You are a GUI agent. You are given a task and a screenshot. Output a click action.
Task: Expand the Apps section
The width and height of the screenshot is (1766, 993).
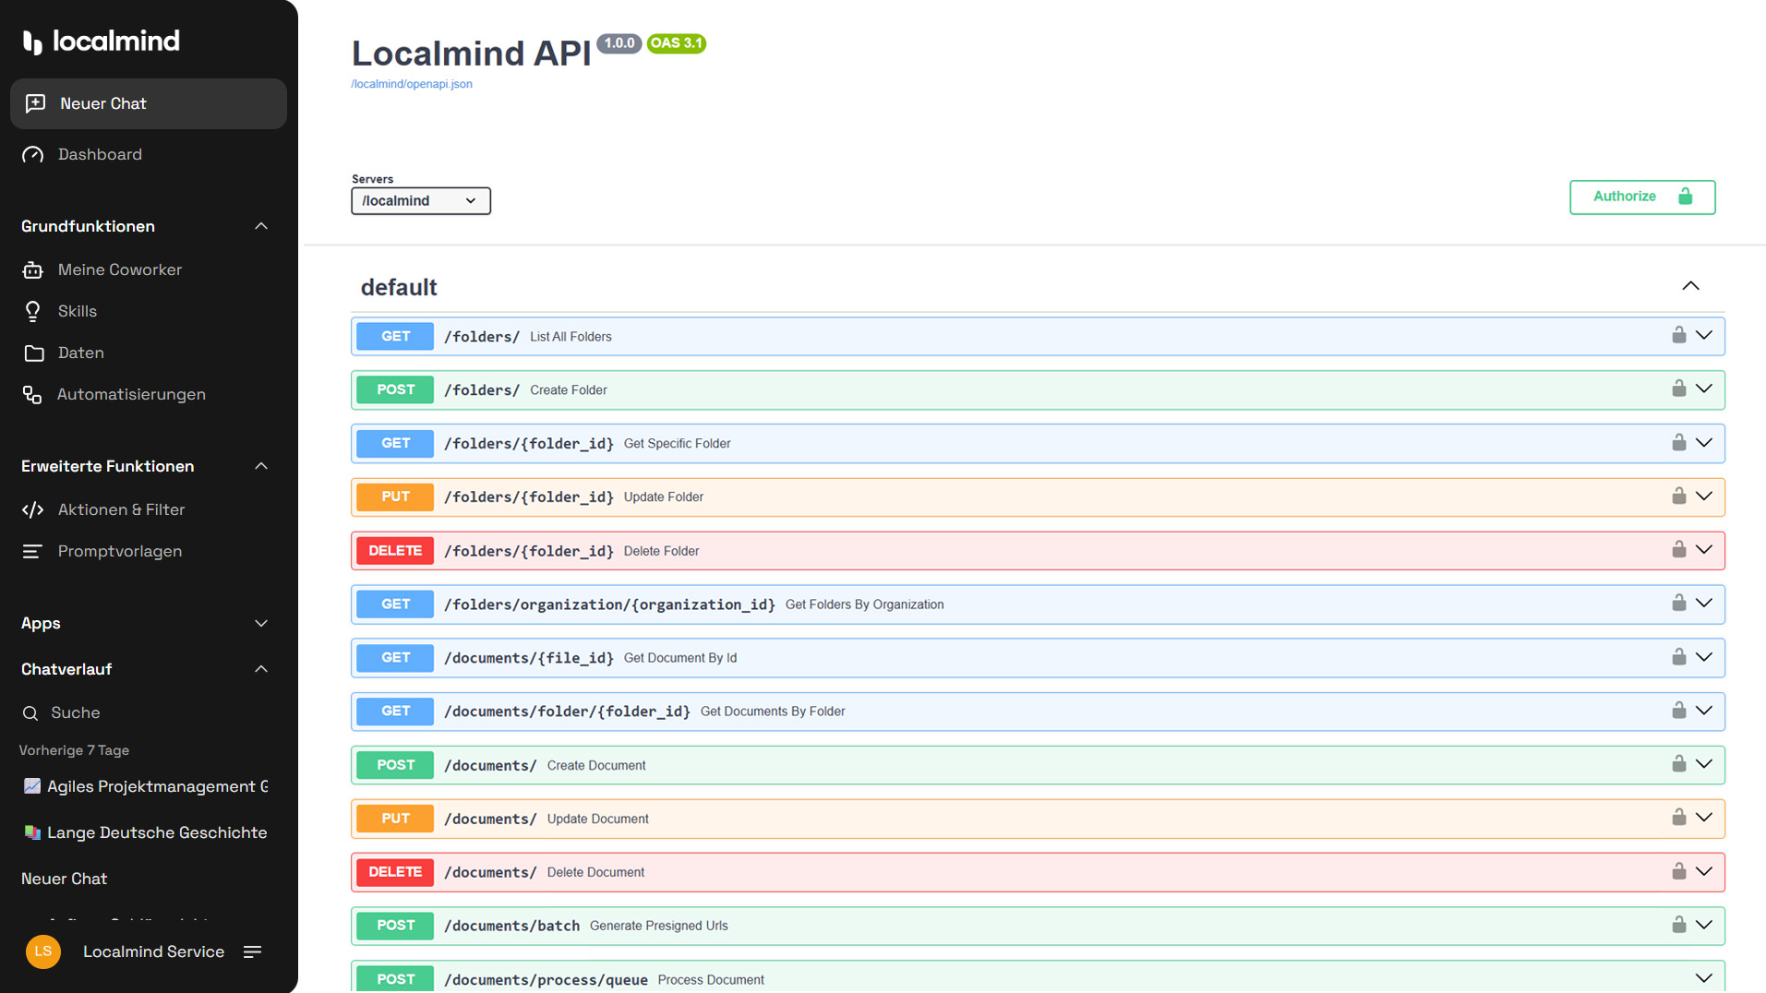coord(261,624)
